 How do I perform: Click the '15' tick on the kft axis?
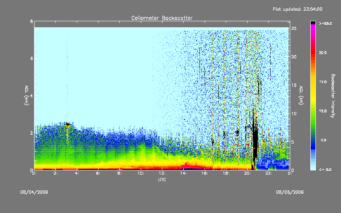pos(294,85)
